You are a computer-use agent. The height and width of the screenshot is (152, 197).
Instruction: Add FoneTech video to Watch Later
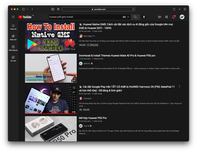[x=74, y=87]
